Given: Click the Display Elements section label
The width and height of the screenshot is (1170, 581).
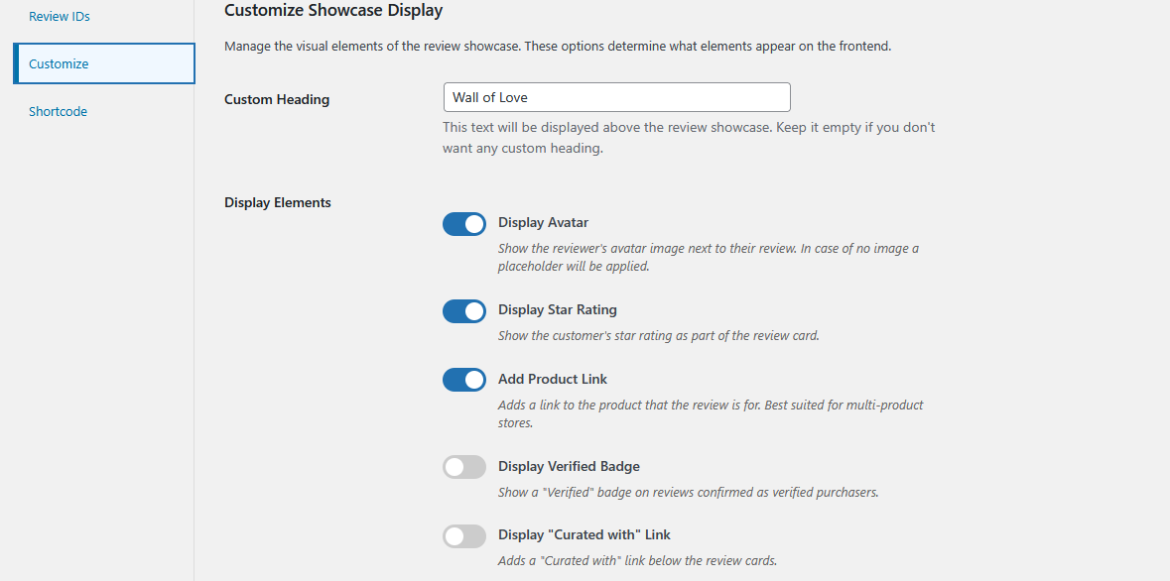Looking at the screenshot, I should coord(276,202).
